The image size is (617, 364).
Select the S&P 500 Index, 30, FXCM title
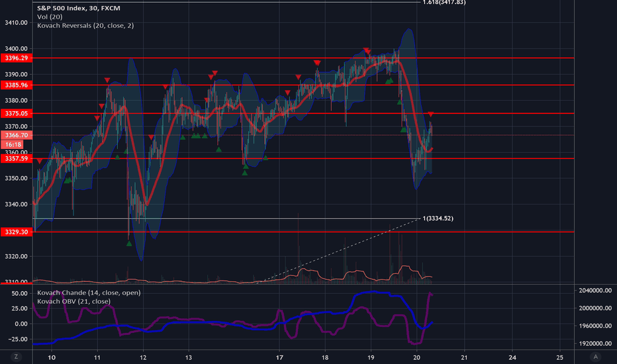(x=79, y=8)
